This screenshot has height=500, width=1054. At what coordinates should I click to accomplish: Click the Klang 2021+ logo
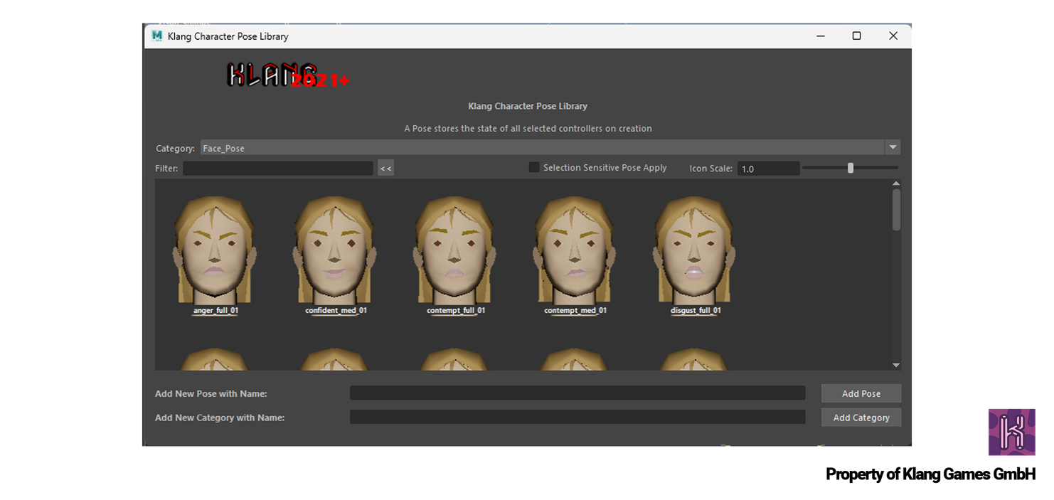click(x=287, y=75)
